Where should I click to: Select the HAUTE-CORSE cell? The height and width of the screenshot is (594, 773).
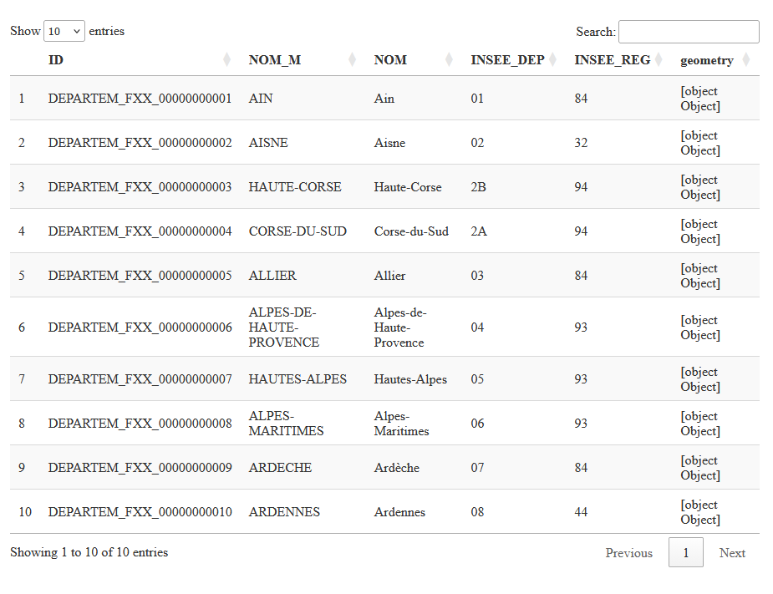point(295,187)
